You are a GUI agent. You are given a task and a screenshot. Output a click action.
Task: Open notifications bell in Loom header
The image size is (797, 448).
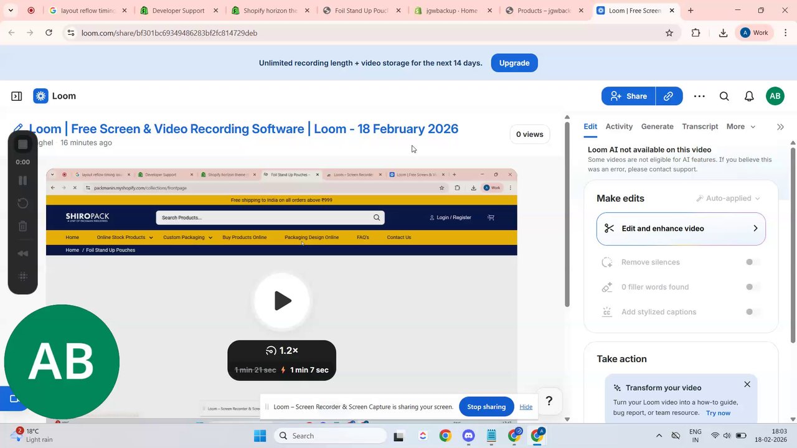click(x=750, y=96)
